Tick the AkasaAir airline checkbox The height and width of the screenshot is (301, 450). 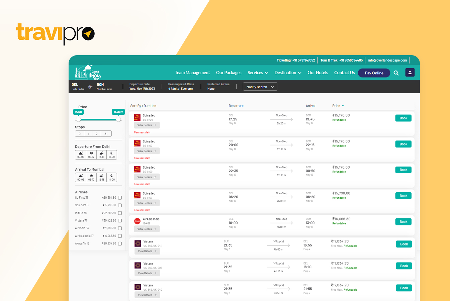[120, 243]
